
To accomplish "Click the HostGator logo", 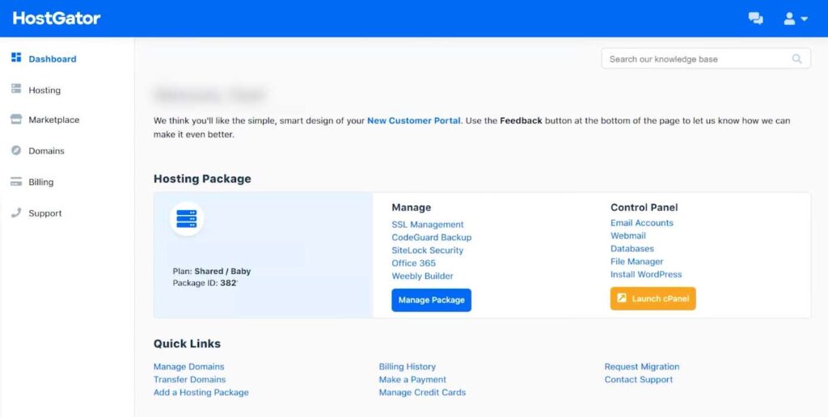I will [x=57, y=19].
